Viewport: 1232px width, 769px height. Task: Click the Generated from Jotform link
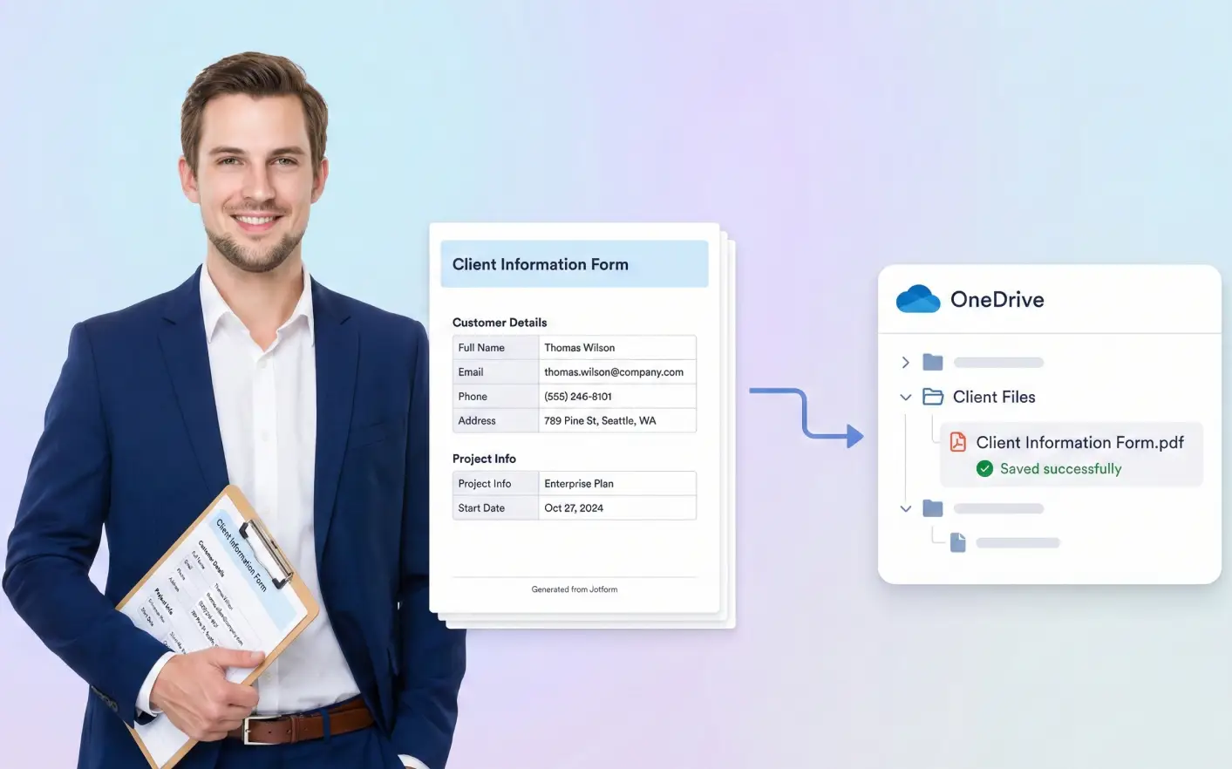tap(574, 589)
